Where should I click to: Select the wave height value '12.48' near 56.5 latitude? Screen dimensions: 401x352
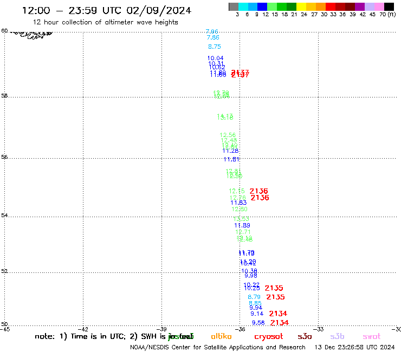click(229, 140)
